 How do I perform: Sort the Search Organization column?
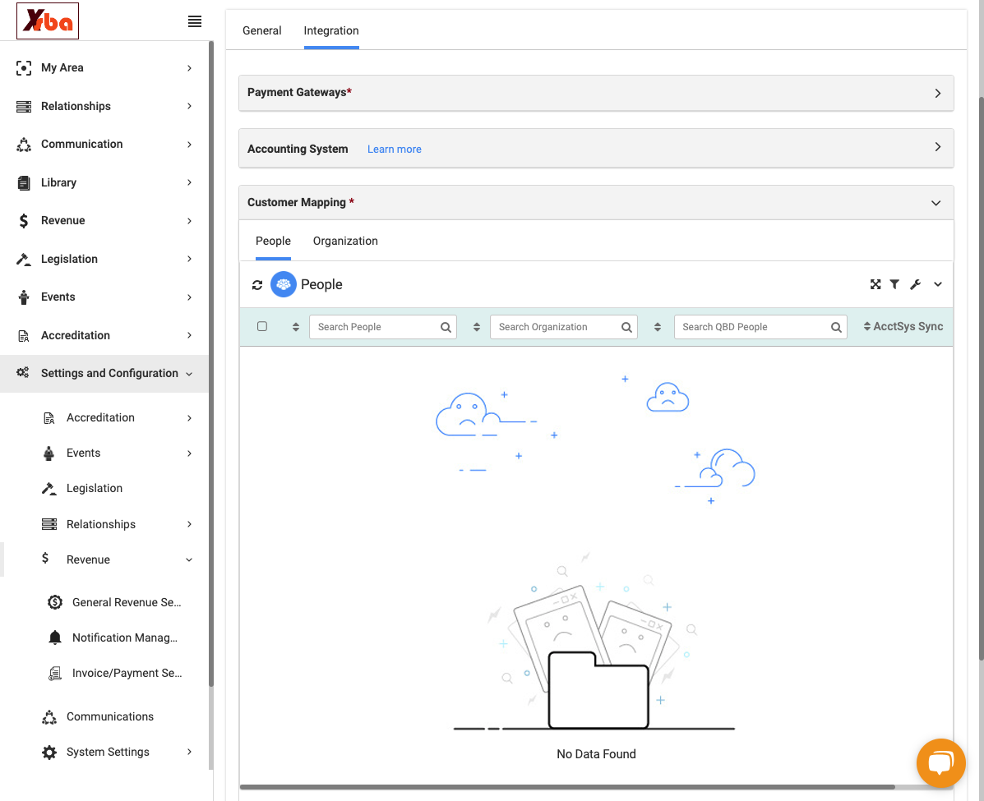coord(476,328)
